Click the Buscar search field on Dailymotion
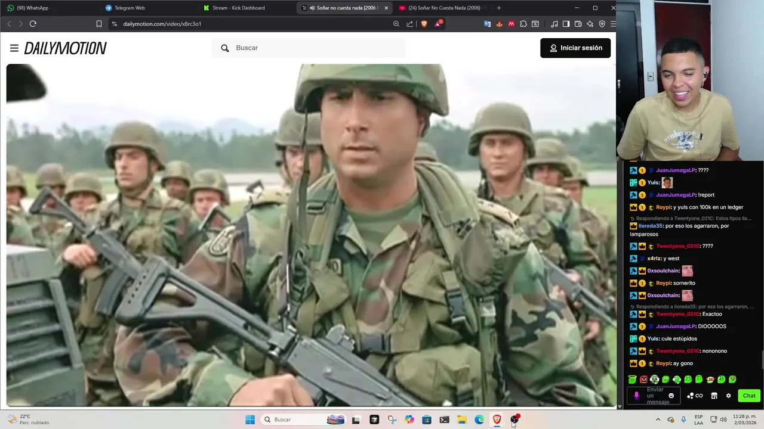The image size is (764, 429). point(308,48)
